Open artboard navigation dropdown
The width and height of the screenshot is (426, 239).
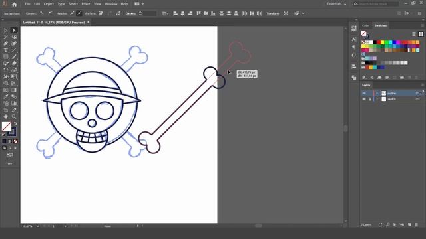coord(65,226)
